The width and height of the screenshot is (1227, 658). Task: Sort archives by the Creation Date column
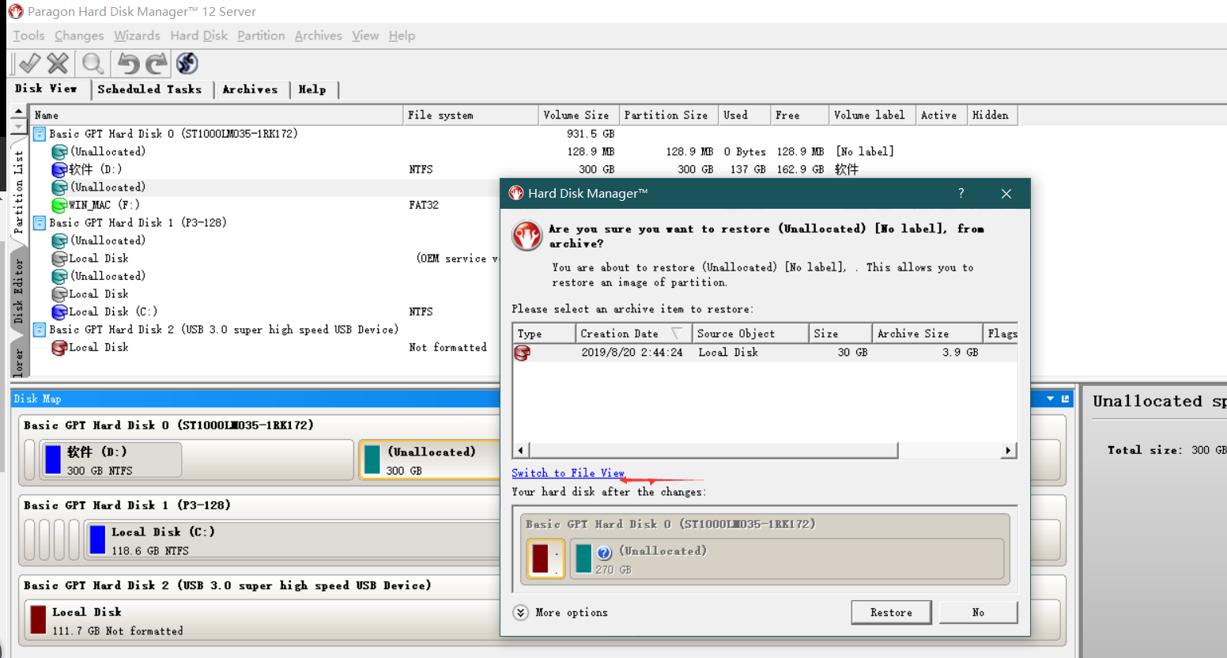[632, 334]
